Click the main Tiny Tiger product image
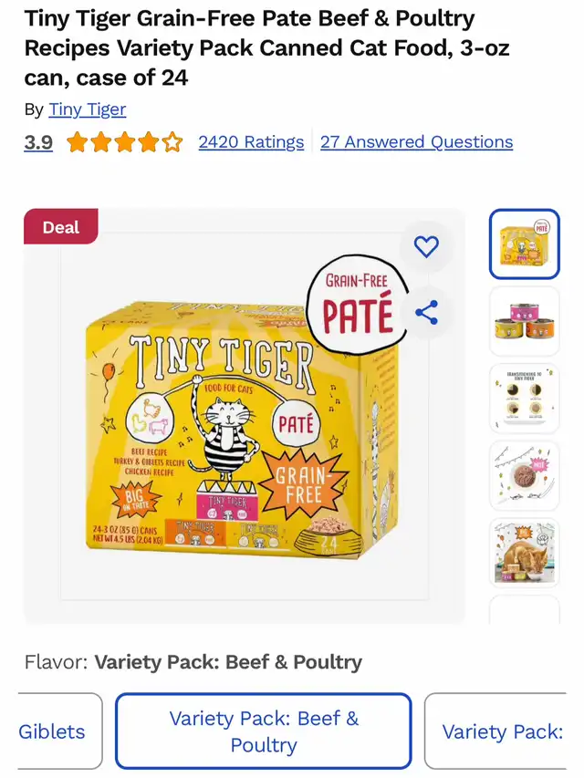This screenshot has height=778, width=584. point(245,416)
